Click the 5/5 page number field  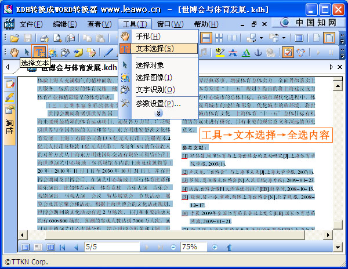click(x=112, y=247)
